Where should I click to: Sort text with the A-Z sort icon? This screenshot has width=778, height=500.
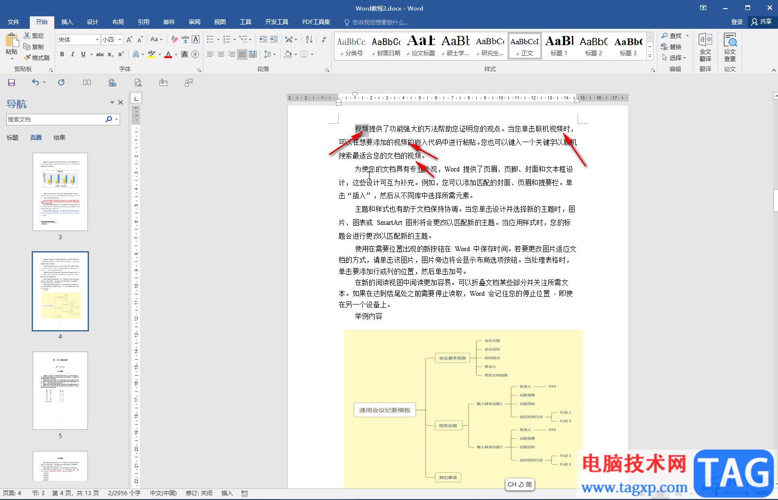309,39
